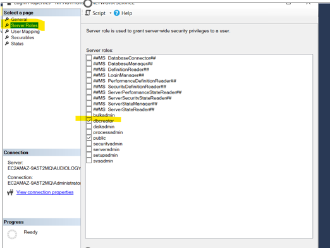This screenshot has width=330, height=248.
Task: Enable the serveradmin checkbox
Action: tap(89, 149)
